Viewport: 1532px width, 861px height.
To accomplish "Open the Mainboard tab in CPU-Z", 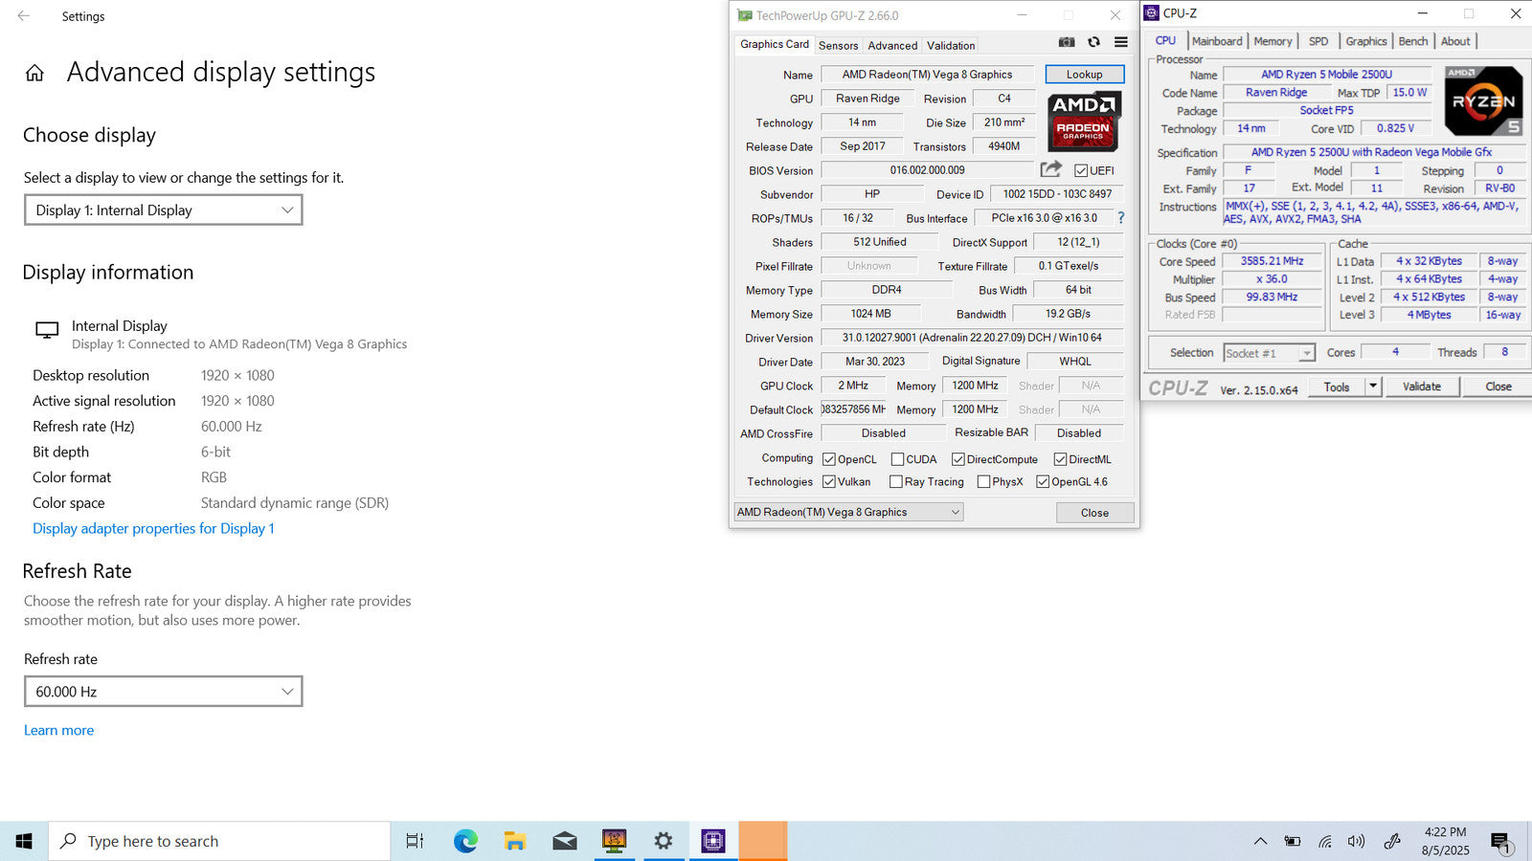I will 1217,41.
